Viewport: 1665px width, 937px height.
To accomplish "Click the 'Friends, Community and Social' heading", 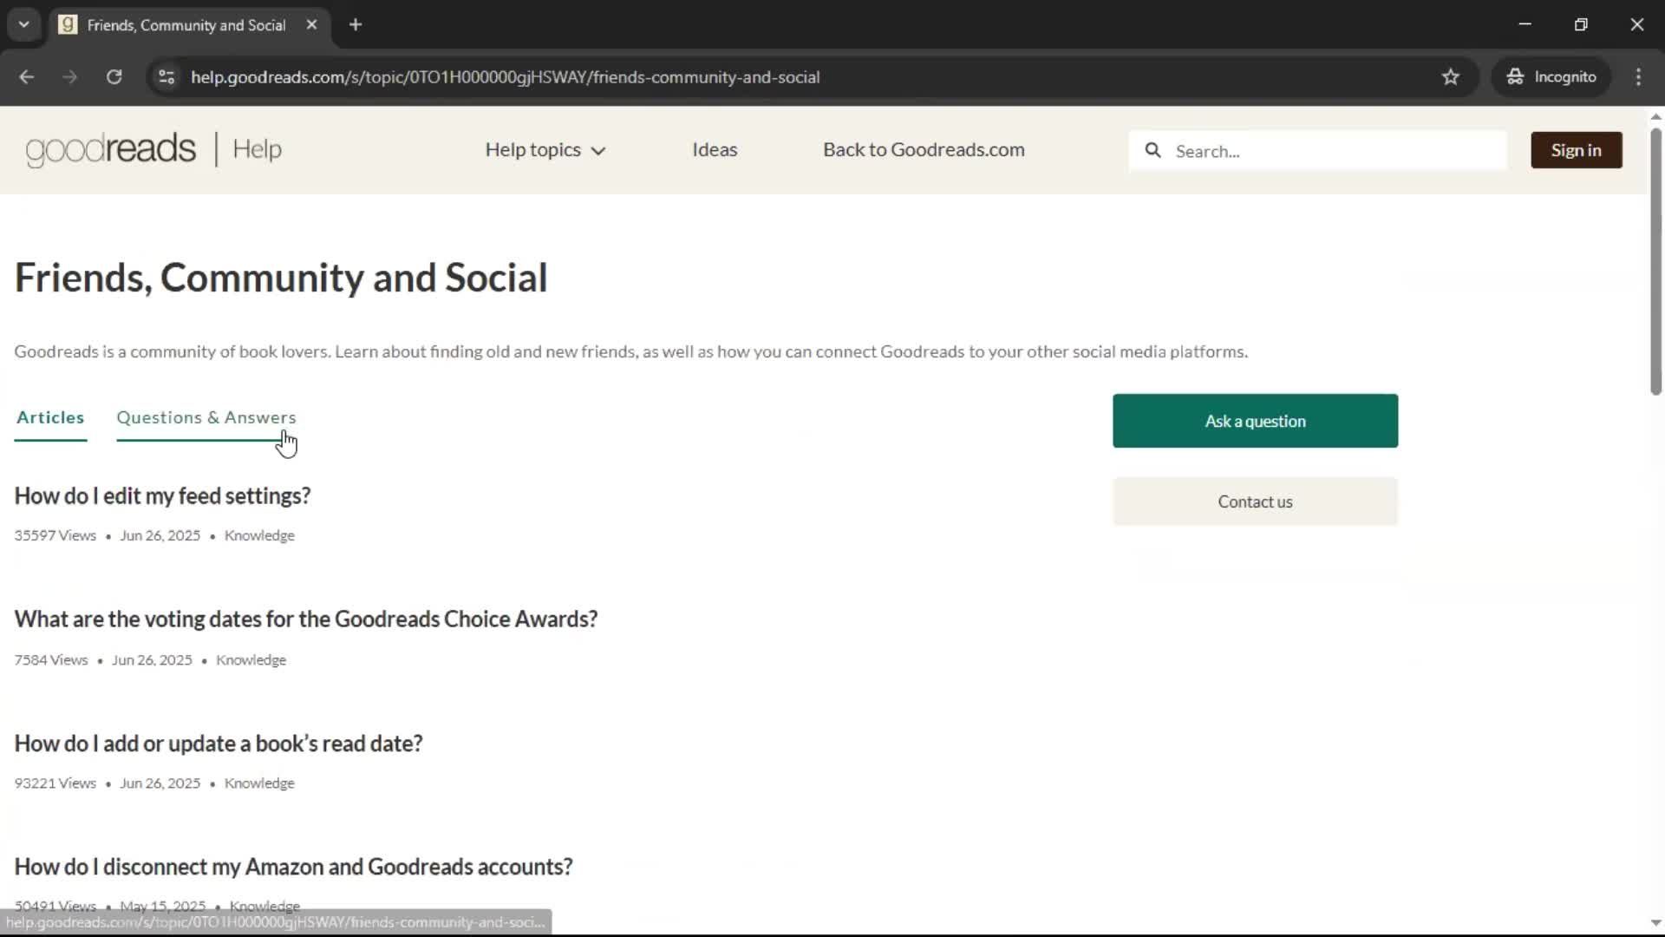I will pos(281,278).
